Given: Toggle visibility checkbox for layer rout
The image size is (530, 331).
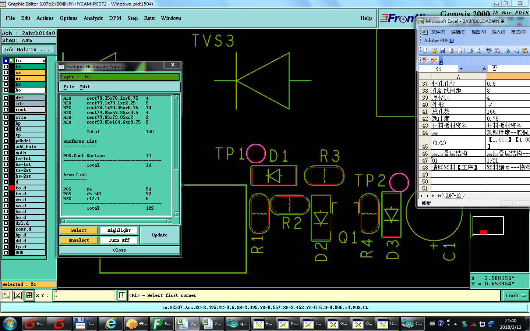Looking at the screenshot, I should [6, 110].
